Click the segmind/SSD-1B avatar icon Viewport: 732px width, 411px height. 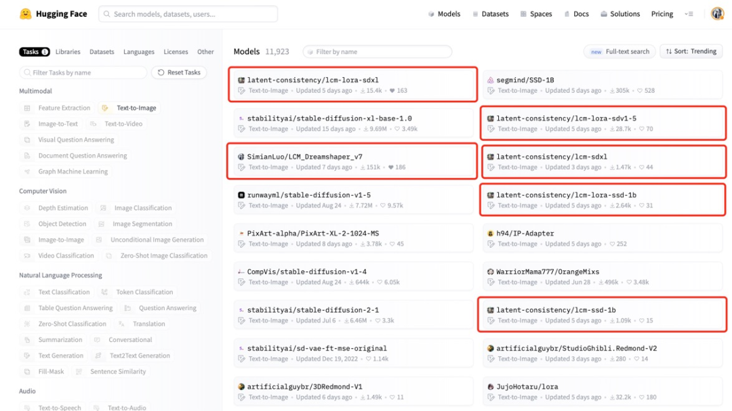coord(490,81)
